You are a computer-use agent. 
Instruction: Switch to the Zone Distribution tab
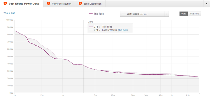[90, 4]
